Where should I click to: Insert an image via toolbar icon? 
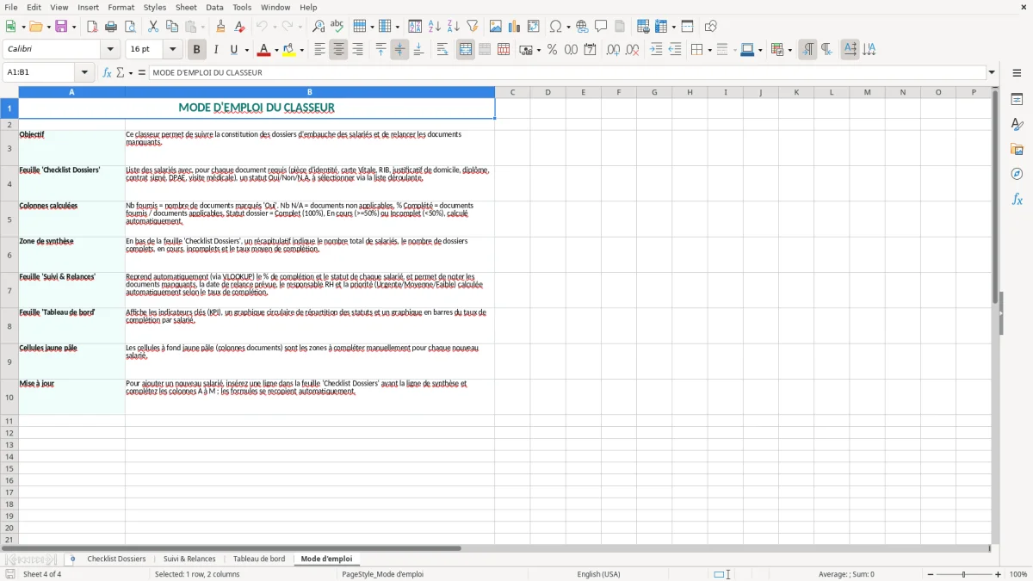[x=496, y=27]
